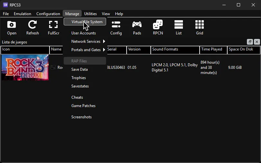Click the custom config icon beside game name
261x163 pixels.
point(53,67)
